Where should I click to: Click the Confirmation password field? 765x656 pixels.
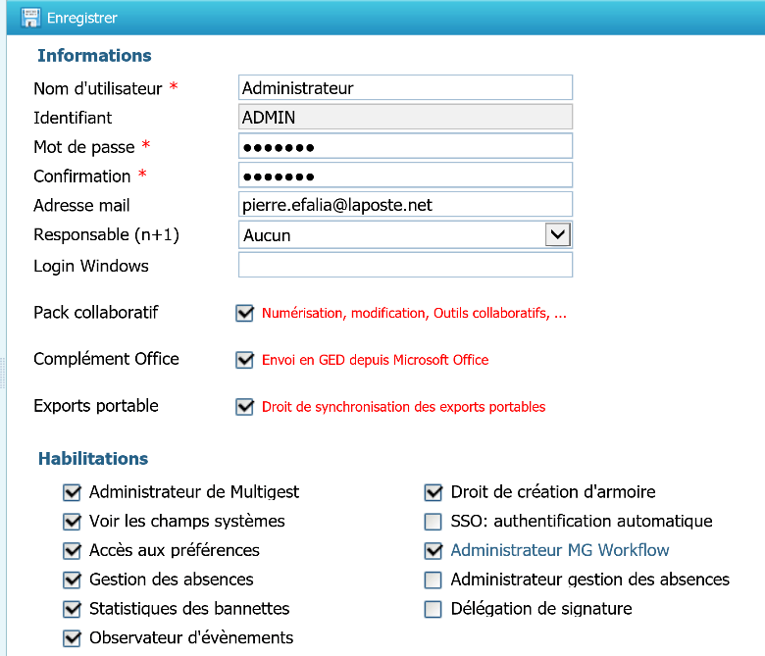[405, 177]
